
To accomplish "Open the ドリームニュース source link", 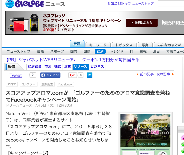I will click(19, 105).
